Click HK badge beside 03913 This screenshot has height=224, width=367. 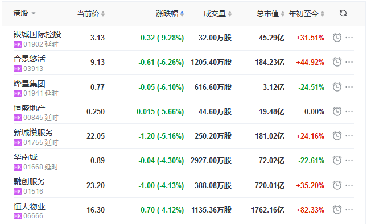coord(18,69)
